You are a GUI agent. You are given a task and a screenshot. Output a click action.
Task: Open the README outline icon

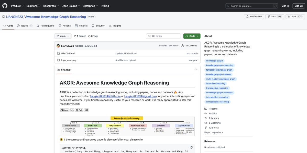point(196,70)
